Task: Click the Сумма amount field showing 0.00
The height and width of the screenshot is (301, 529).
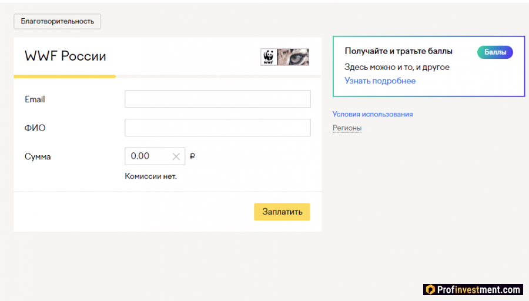Action: [x=155, y=156]
